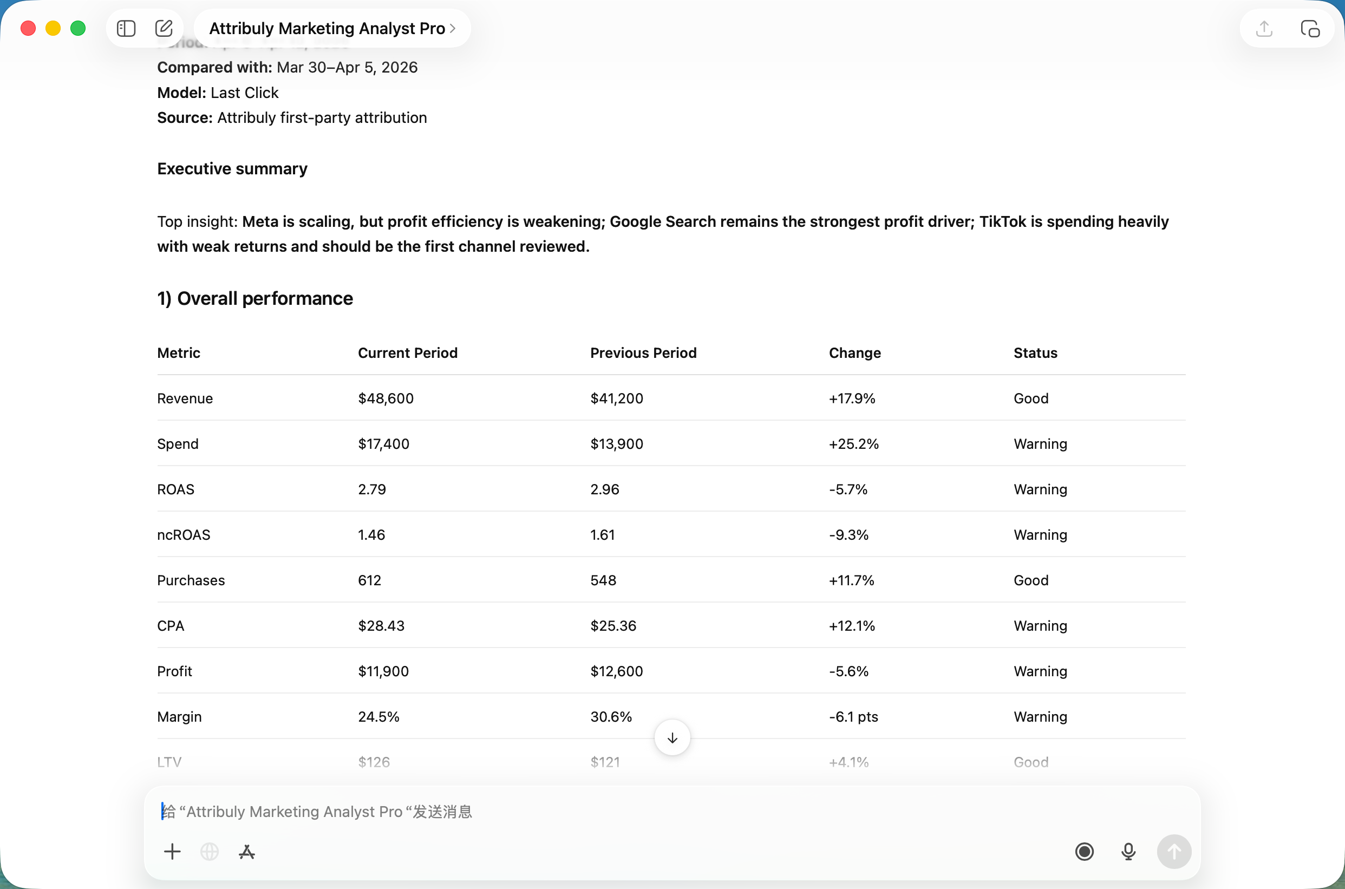Viewport: 1345px width, 889px height.
Task: Click the Executive summary heading
Action: tap(232, 168)
